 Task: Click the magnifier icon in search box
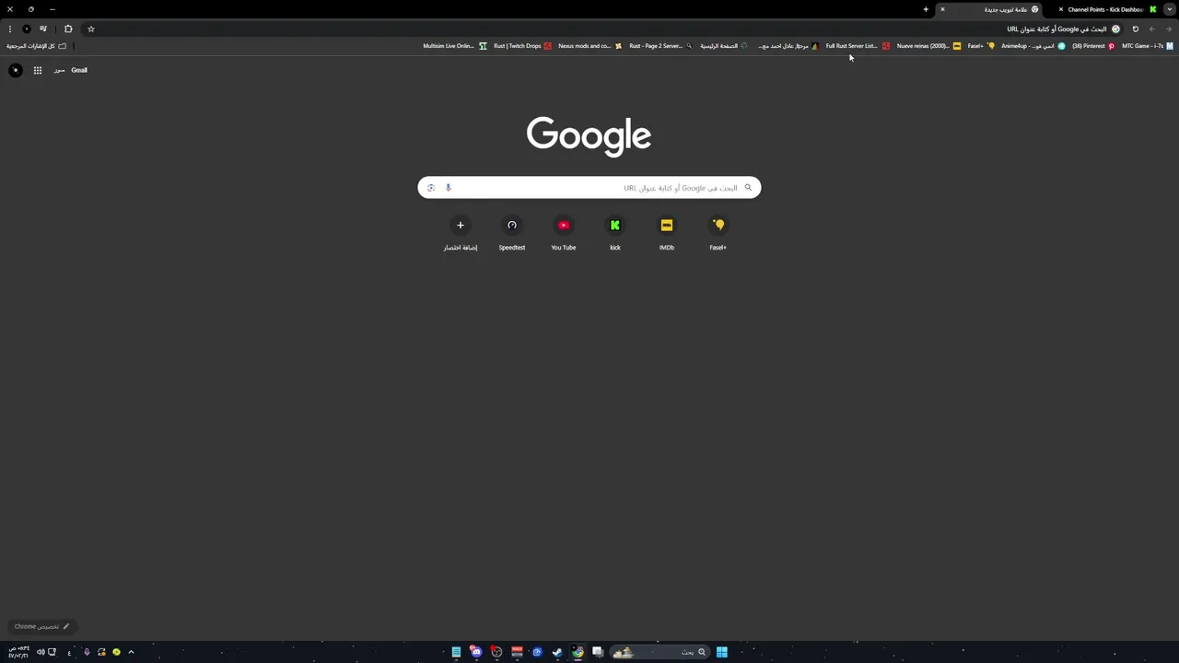point(748,188)
